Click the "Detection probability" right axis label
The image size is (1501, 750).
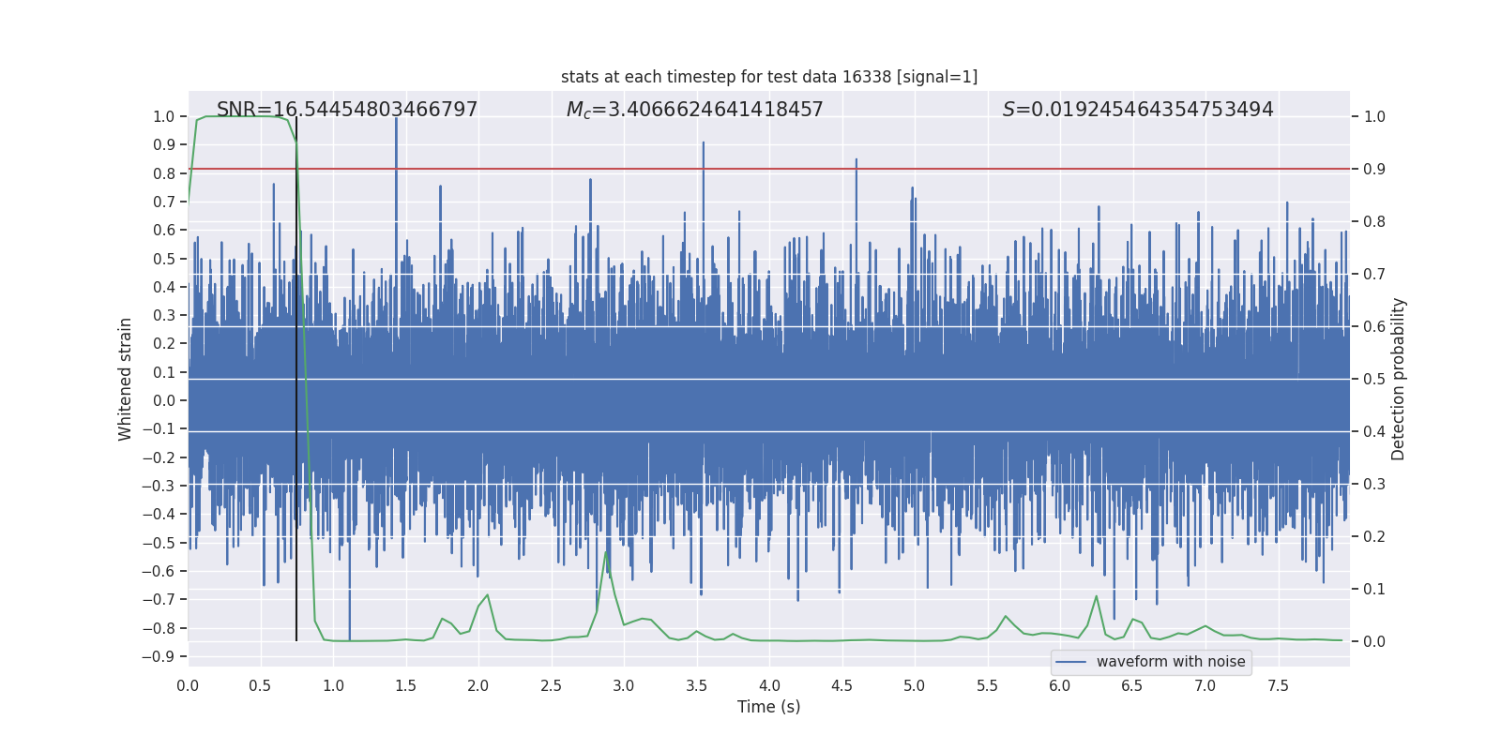(x=1398, y=379)
